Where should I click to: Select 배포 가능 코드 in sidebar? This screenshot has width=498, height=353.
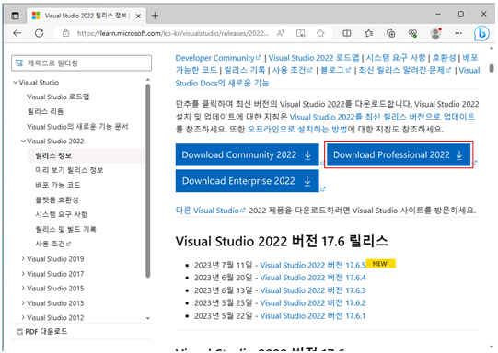coord(58,185)
